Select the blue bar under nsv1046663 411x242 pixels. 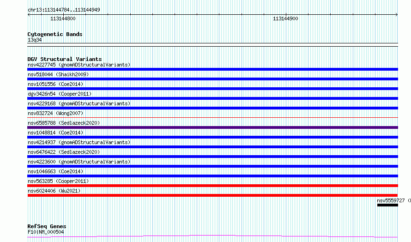pyautogui.click(x=212, y=176)
